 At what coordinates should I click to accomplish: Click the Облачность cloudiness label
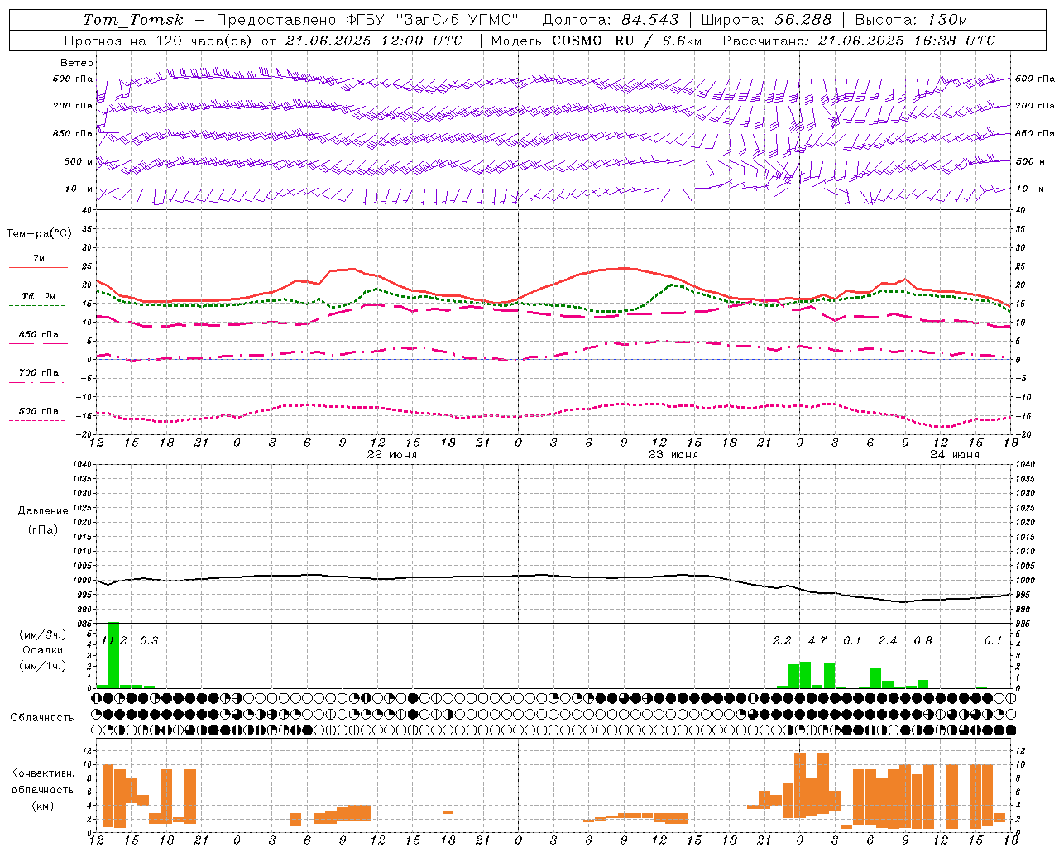coord(42,717)
